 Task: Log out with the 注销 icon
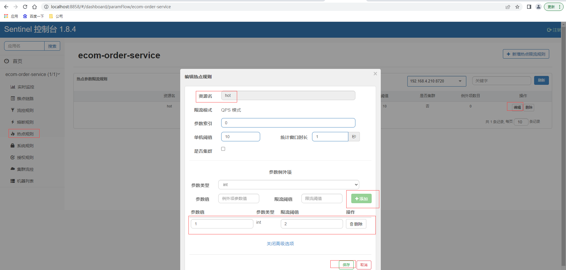pyautogui.click(x=554, y=30)
